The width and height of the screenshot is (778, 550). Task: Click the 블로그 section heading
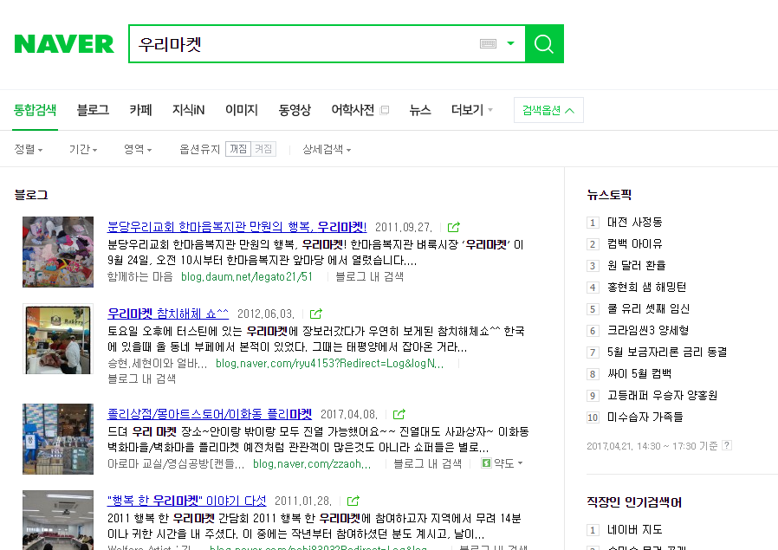tap(31, 195)
